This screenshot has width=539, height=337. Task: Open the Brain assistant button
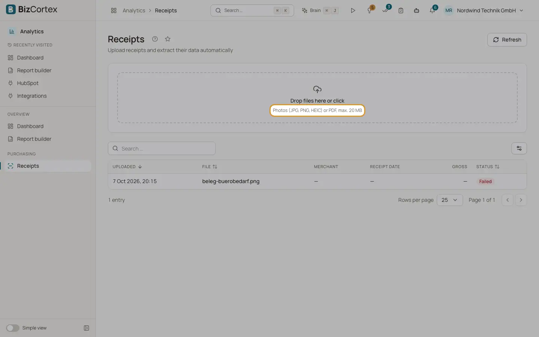point(320,10)
